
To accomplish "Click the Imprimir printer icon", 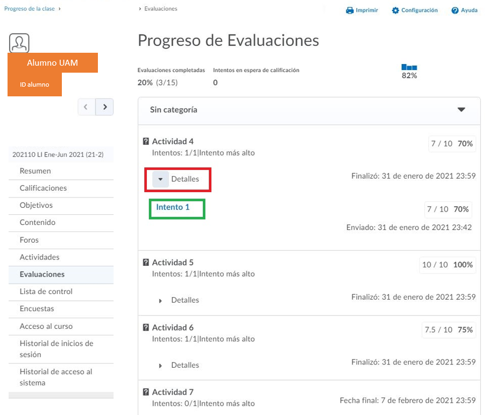I will (350, 10).
